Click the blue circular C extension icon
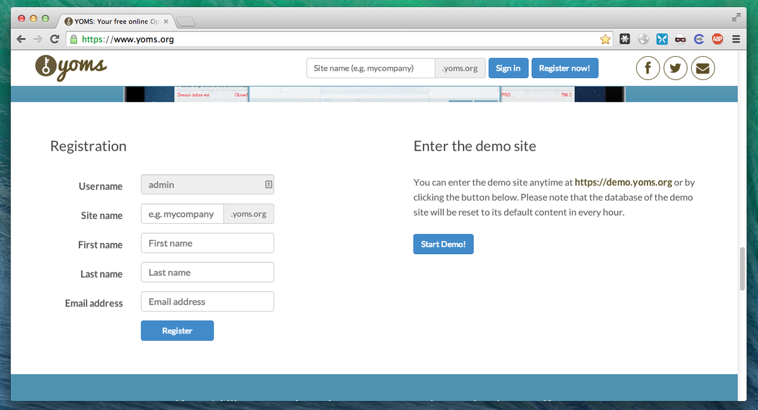This screenshot has width=758, height=410. (x=699, y=39)
